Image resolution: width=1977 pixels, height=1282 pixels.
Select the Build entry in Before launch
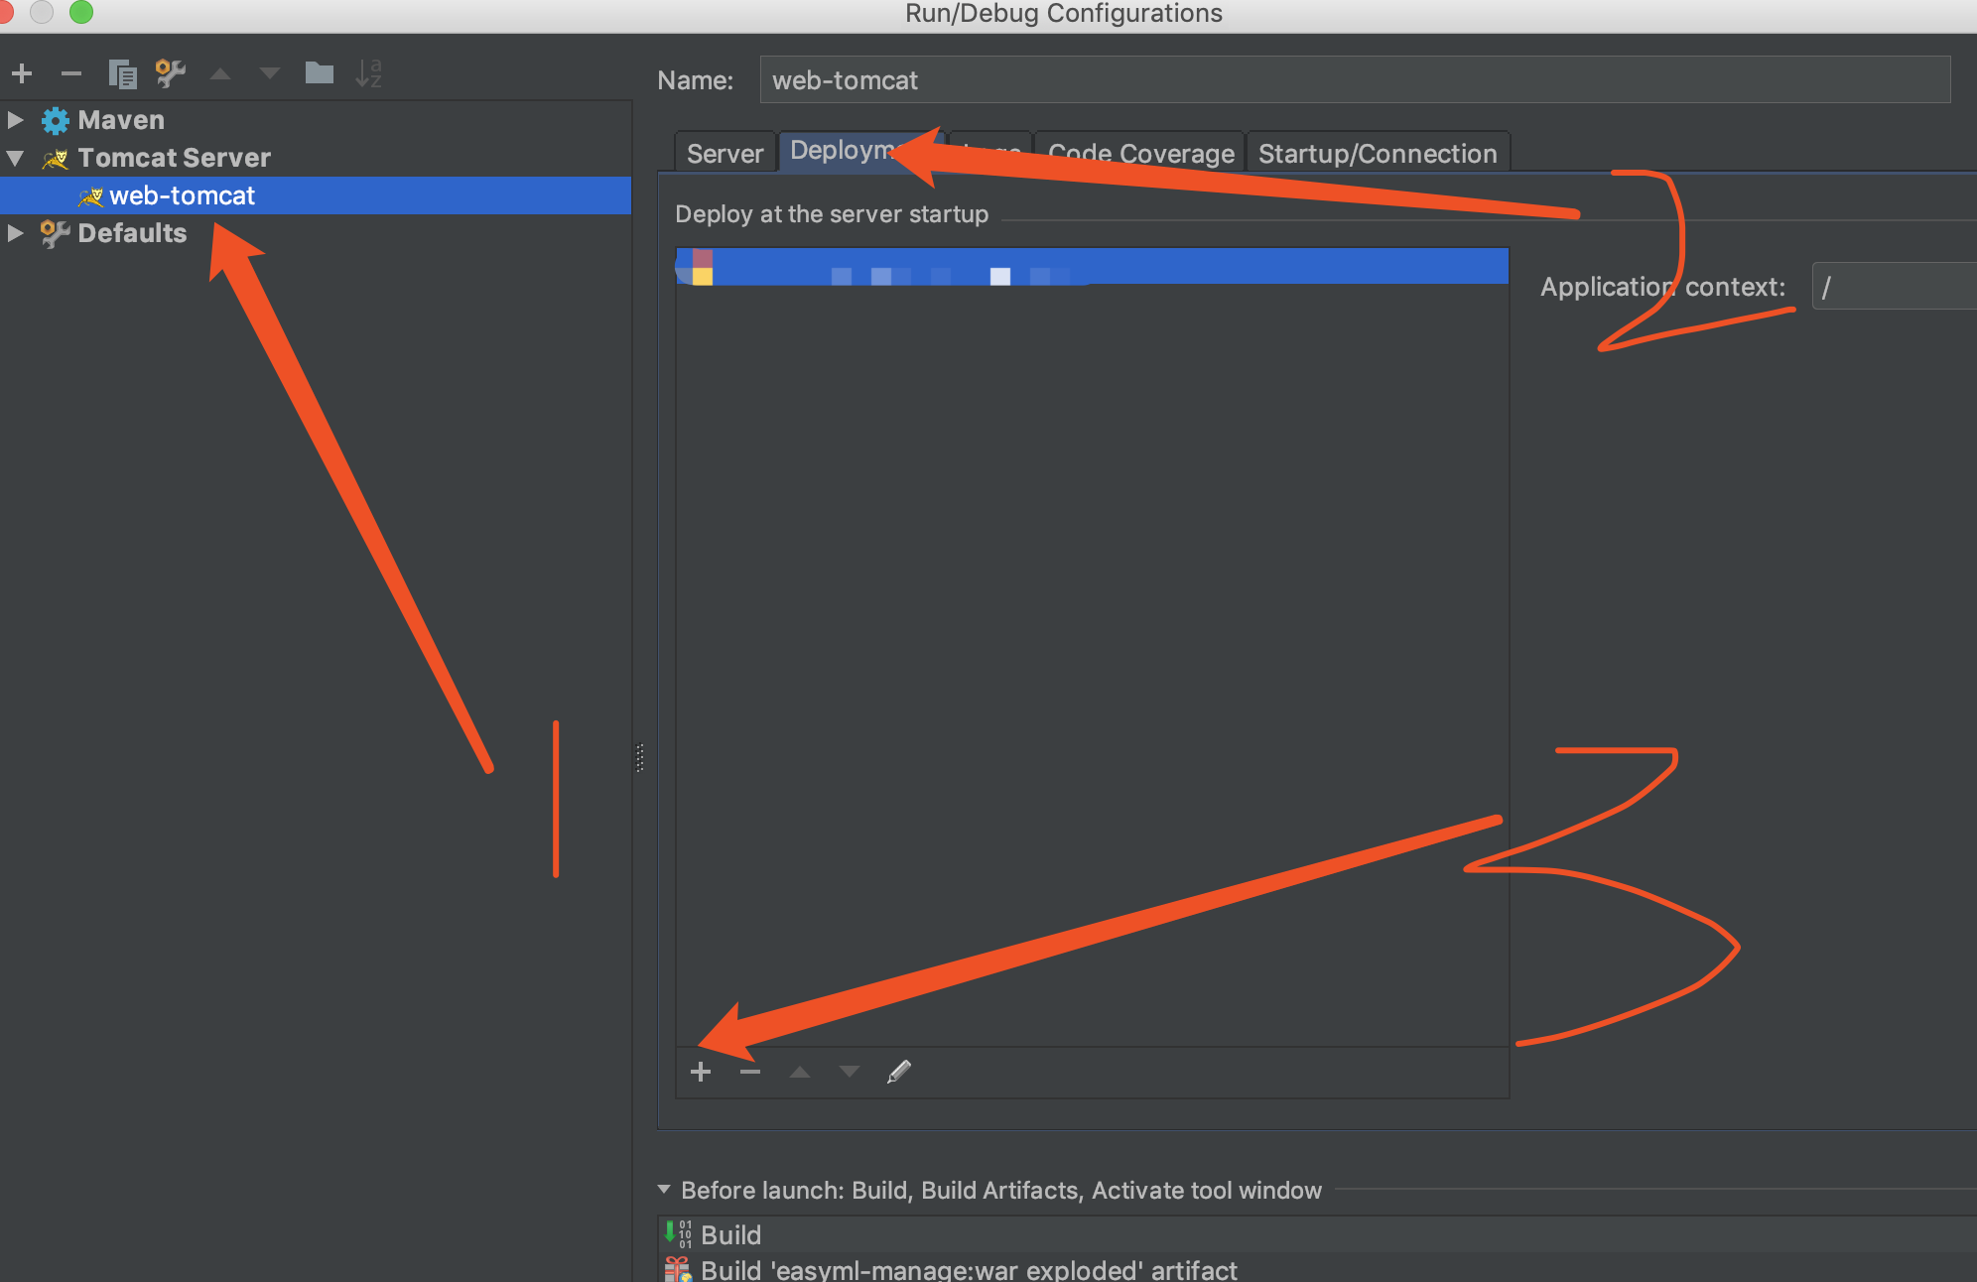1317,1234
